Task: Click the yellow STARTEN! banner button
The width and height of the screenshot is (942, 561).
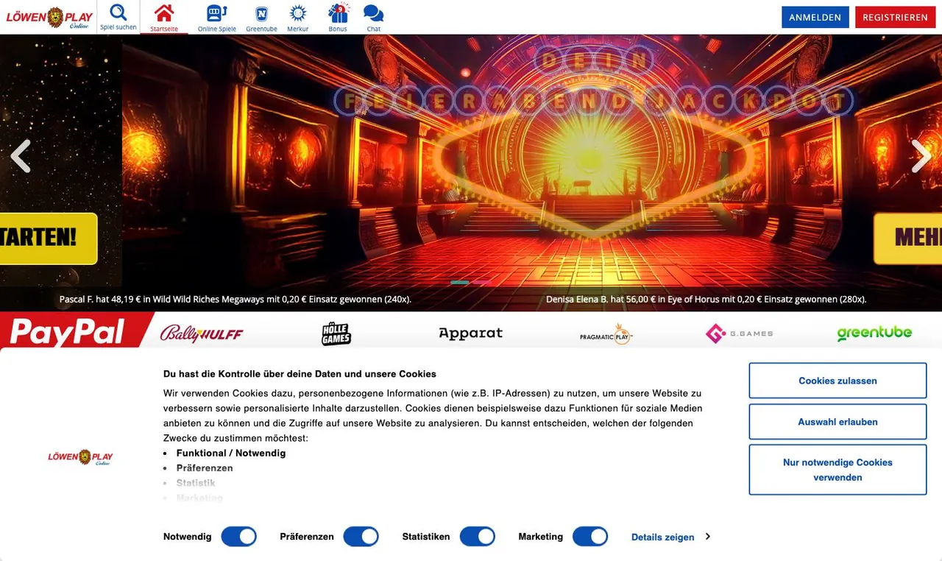Action: coord(49,239)
